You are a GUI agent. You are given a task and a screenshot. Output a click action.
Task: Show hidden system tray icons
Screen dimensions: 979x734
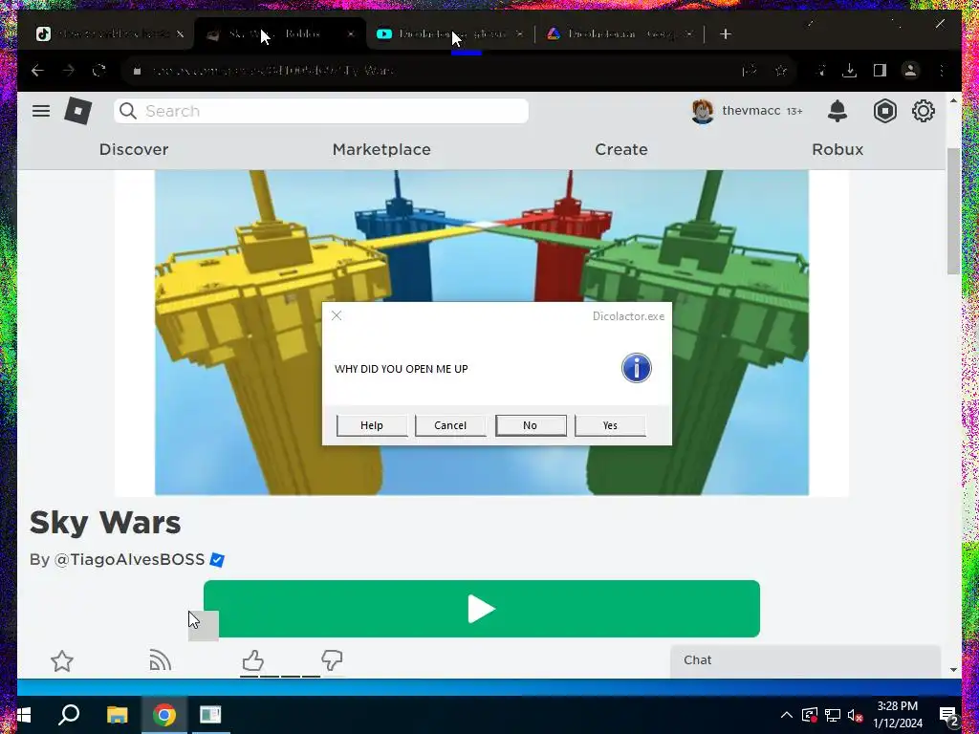coord(787,715)
